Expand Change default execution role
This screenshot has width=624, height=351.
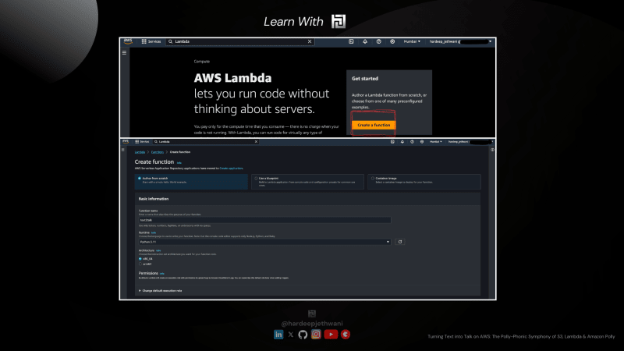click(161, 290)
